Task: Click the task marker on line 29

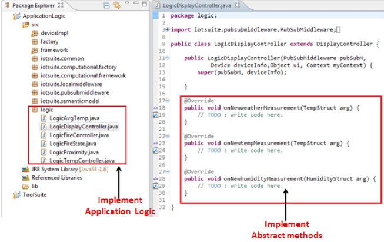Action: click(155, 185)
